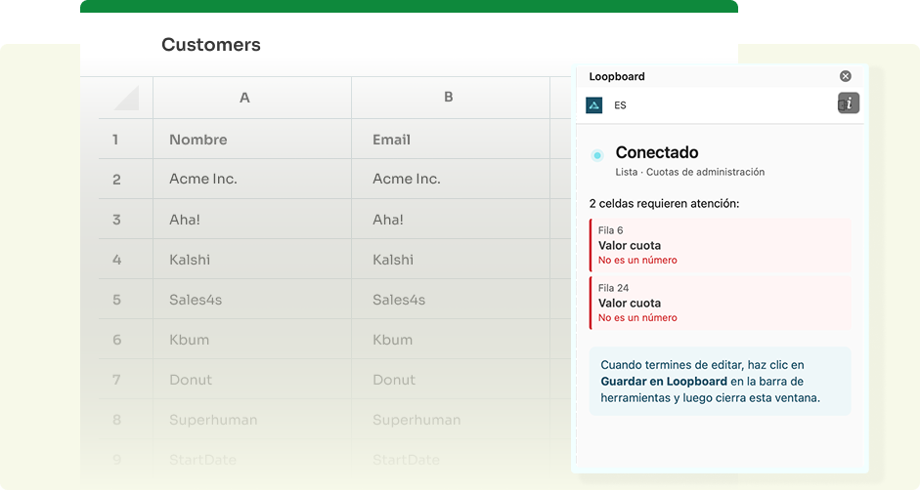Select "Donut" in column A
The height and width of the screenshot is (490, 920).
point(252,380)
